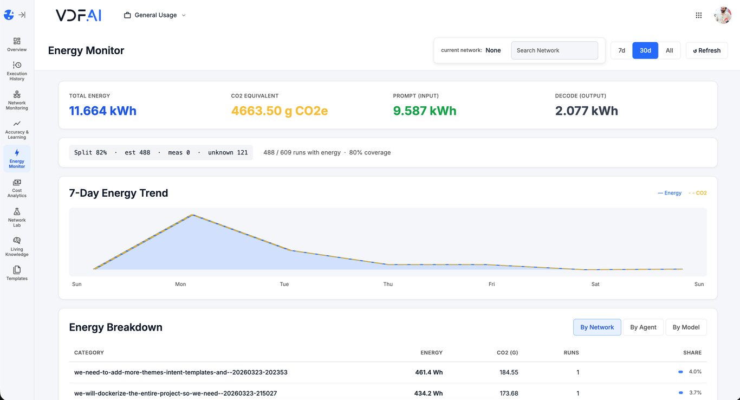
Task: Open the Network Lab flask icon
Action: point(17,217)
